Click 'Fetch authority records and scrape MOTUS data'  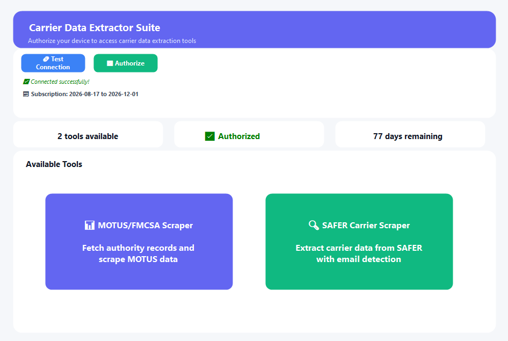tap(139, 253)
